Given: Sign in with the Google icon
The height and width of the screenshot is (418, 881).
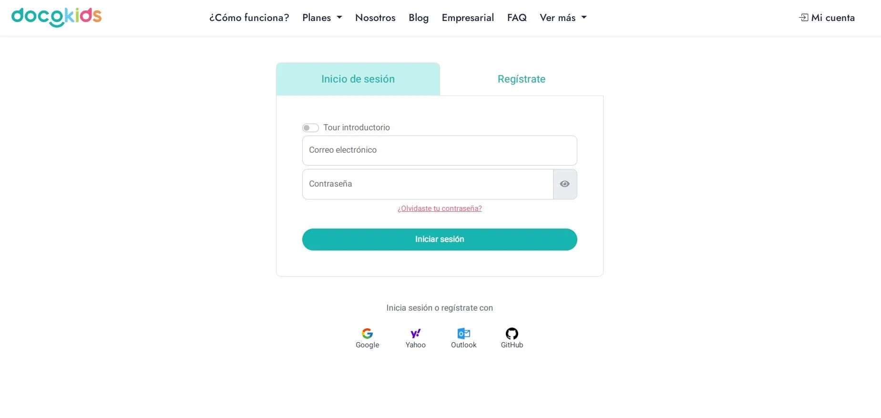Looking at the screenshot, I should tap(367, 334).
